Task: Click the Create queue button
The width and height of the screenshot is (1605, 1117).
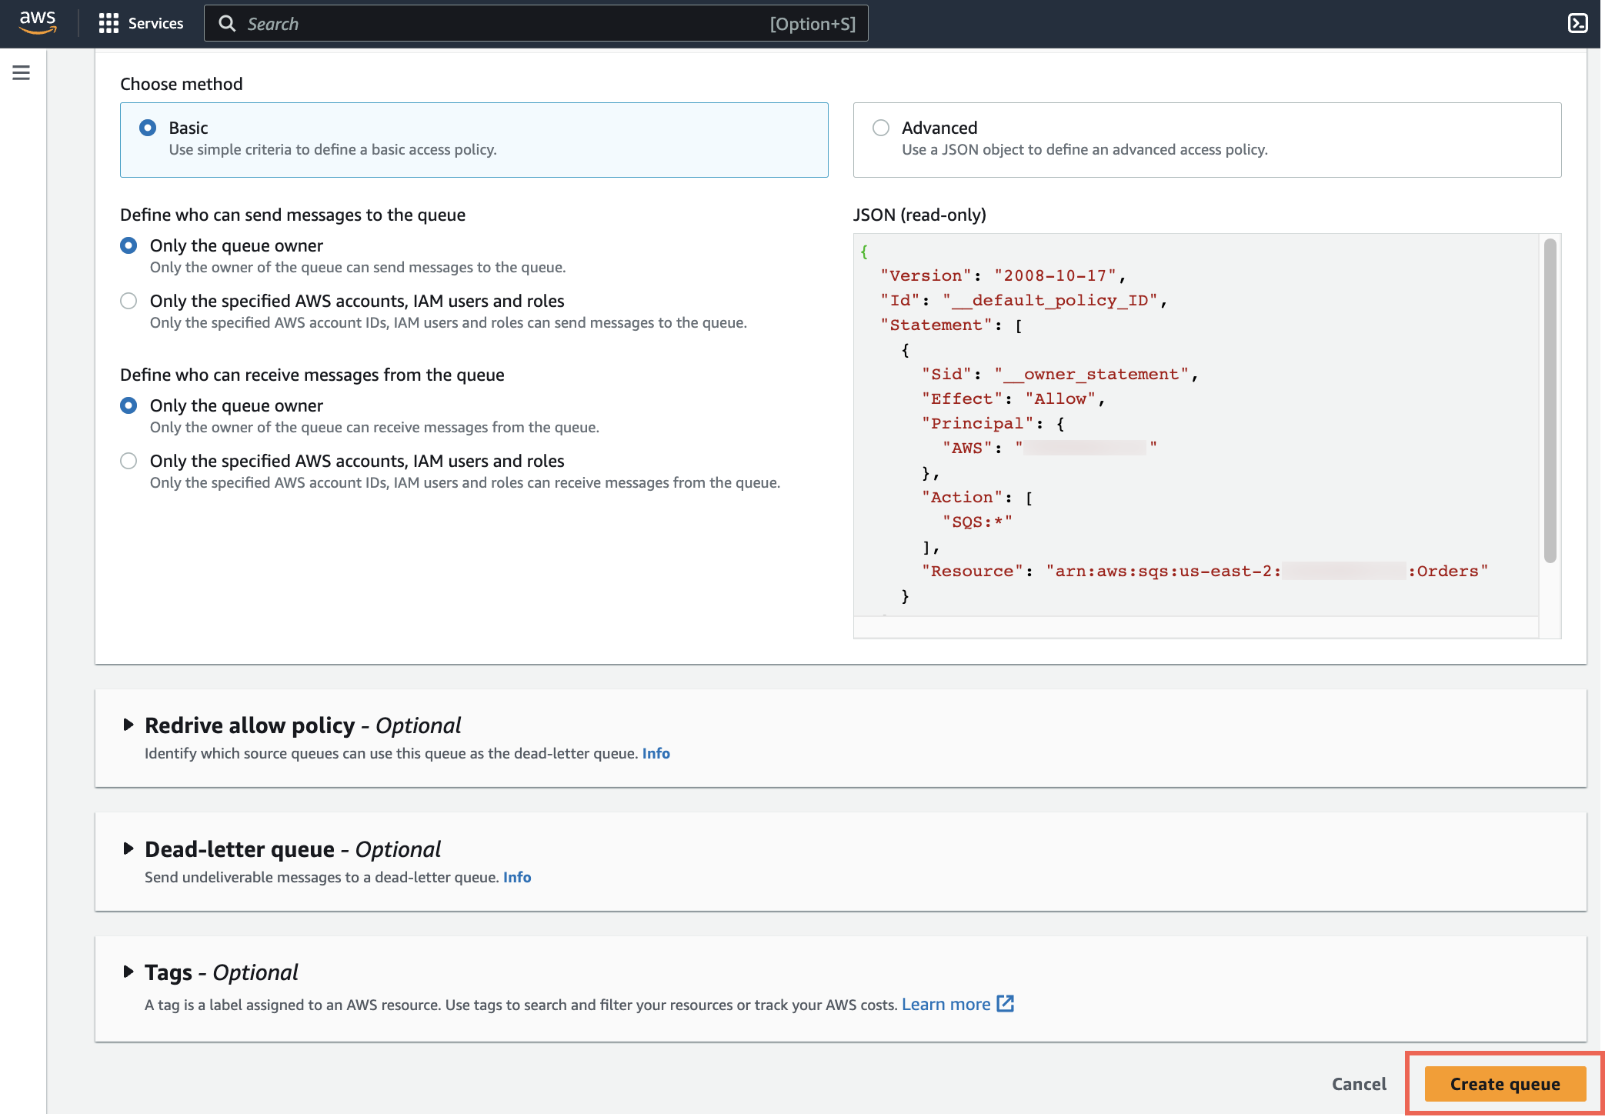Action: (1505, 1084)
